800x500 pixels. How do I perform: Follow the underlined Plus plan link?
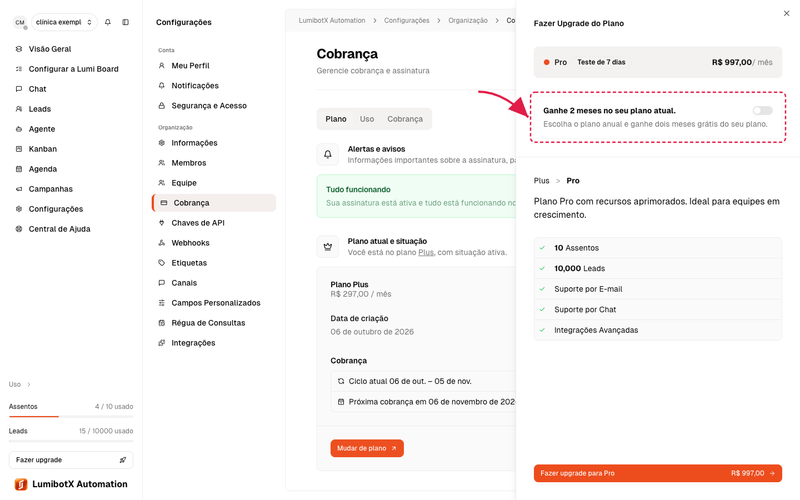click(x=426, y=252)
